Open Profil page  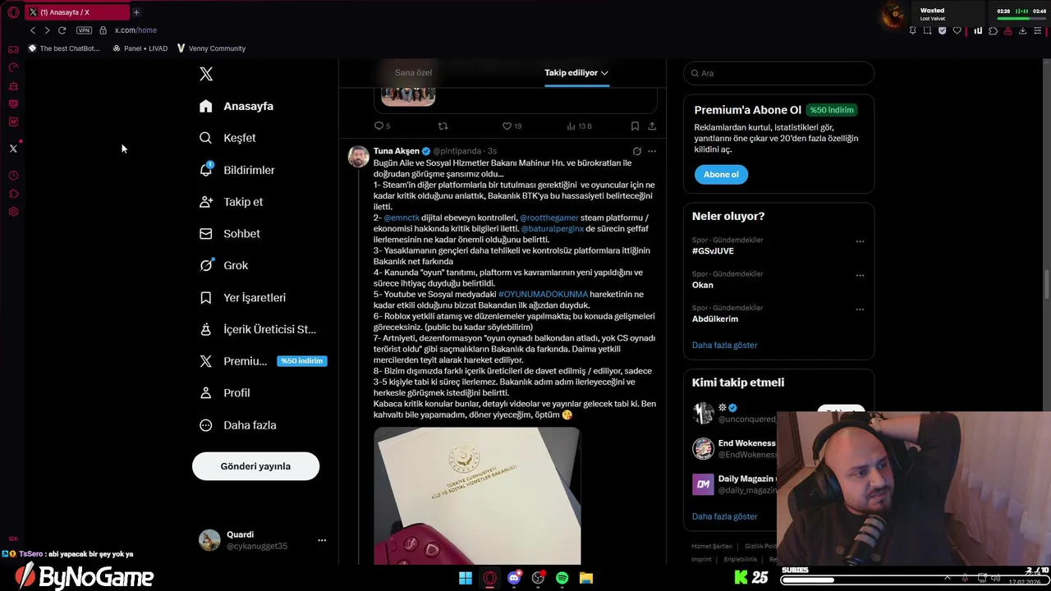click(x=224, y=393)
